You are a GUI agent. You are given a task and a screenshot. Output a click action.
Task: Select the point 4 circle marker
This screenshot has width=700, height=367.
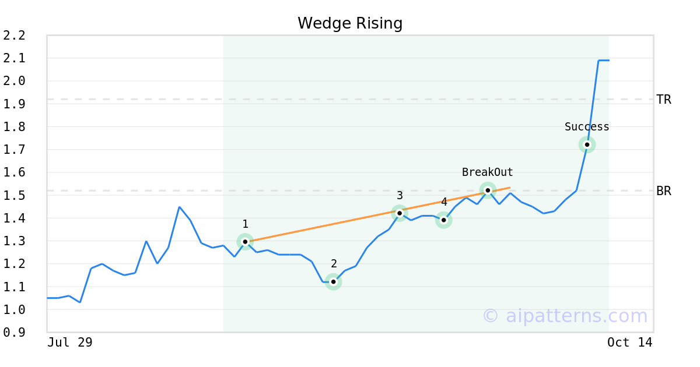(443, 220)
